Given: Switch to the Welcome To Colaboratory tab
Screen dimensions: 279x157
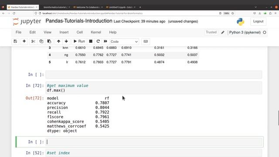Looking at the screenshot, I should [88, 7].
